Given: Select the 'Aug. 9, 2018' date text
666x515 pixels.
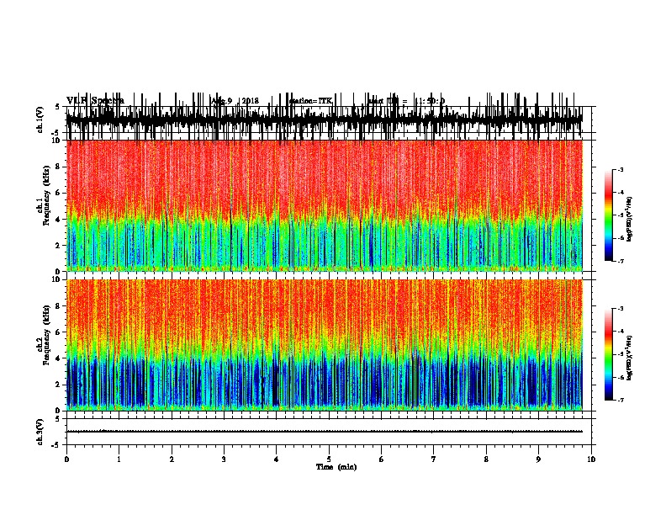Looking at the screenshot, I should [x=235, y=101].
